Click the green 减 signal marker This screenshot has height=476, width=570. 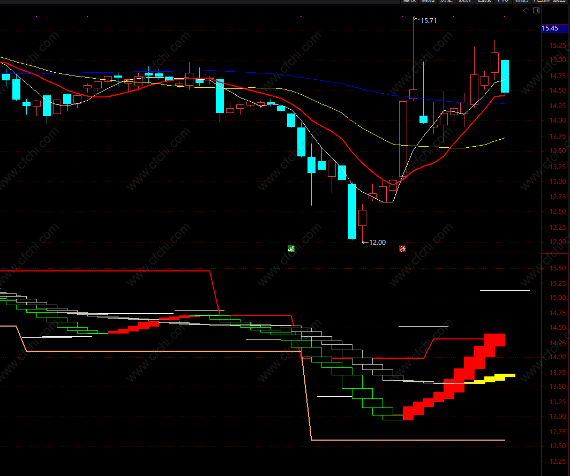pos(291,248)
